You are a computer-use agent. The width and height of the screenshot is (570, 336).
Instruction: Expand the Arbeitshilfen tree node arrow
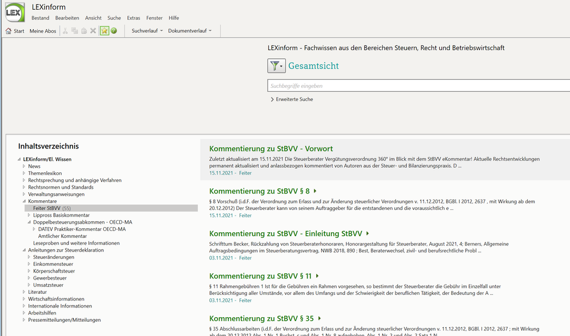click(x=24, y=313)
